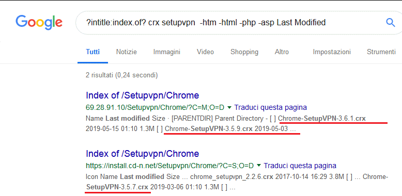Switch to the Immagini tab
Viewport: 402px width, 196px height.
(167, 52)
